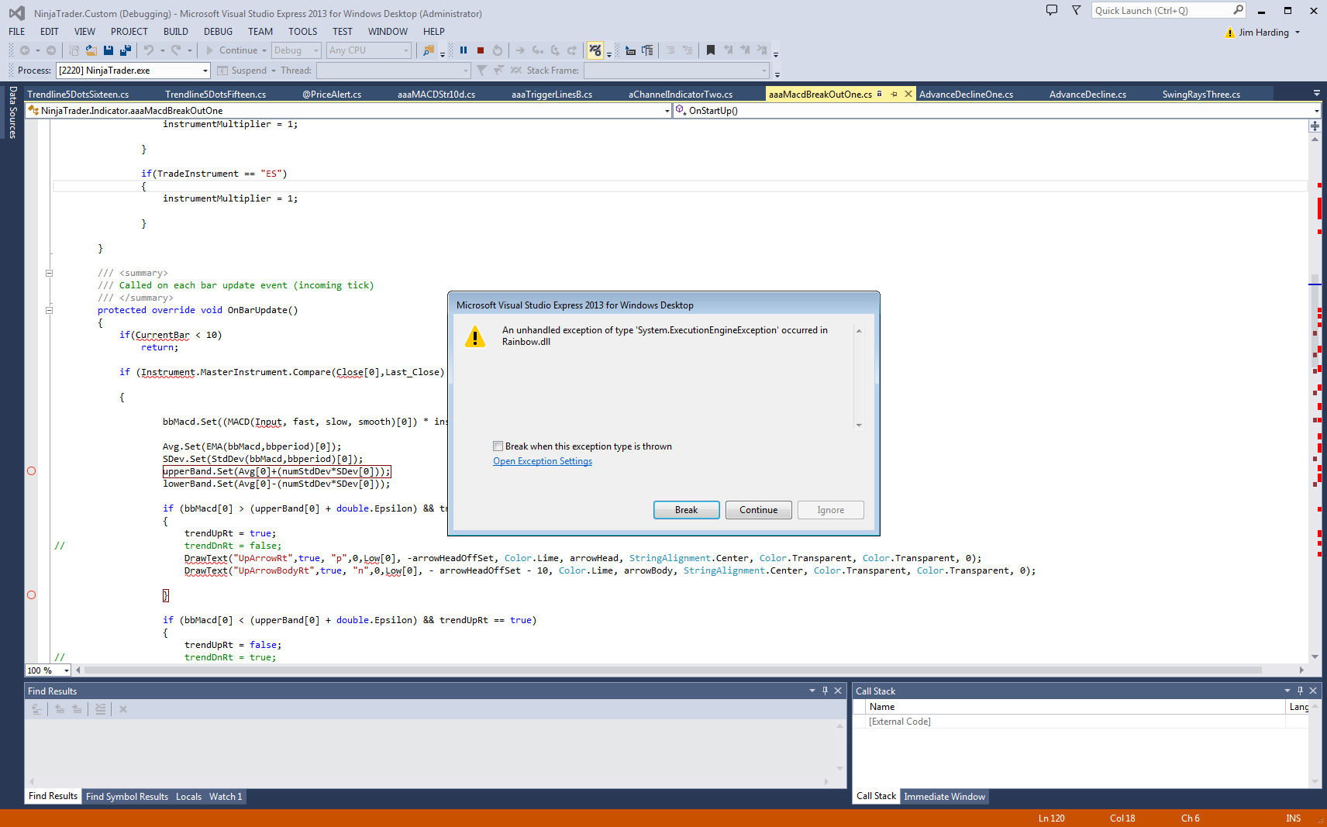Open the editor zoom level dropdown
Screen dimensions: 1327x827
(x=67, y=670)
